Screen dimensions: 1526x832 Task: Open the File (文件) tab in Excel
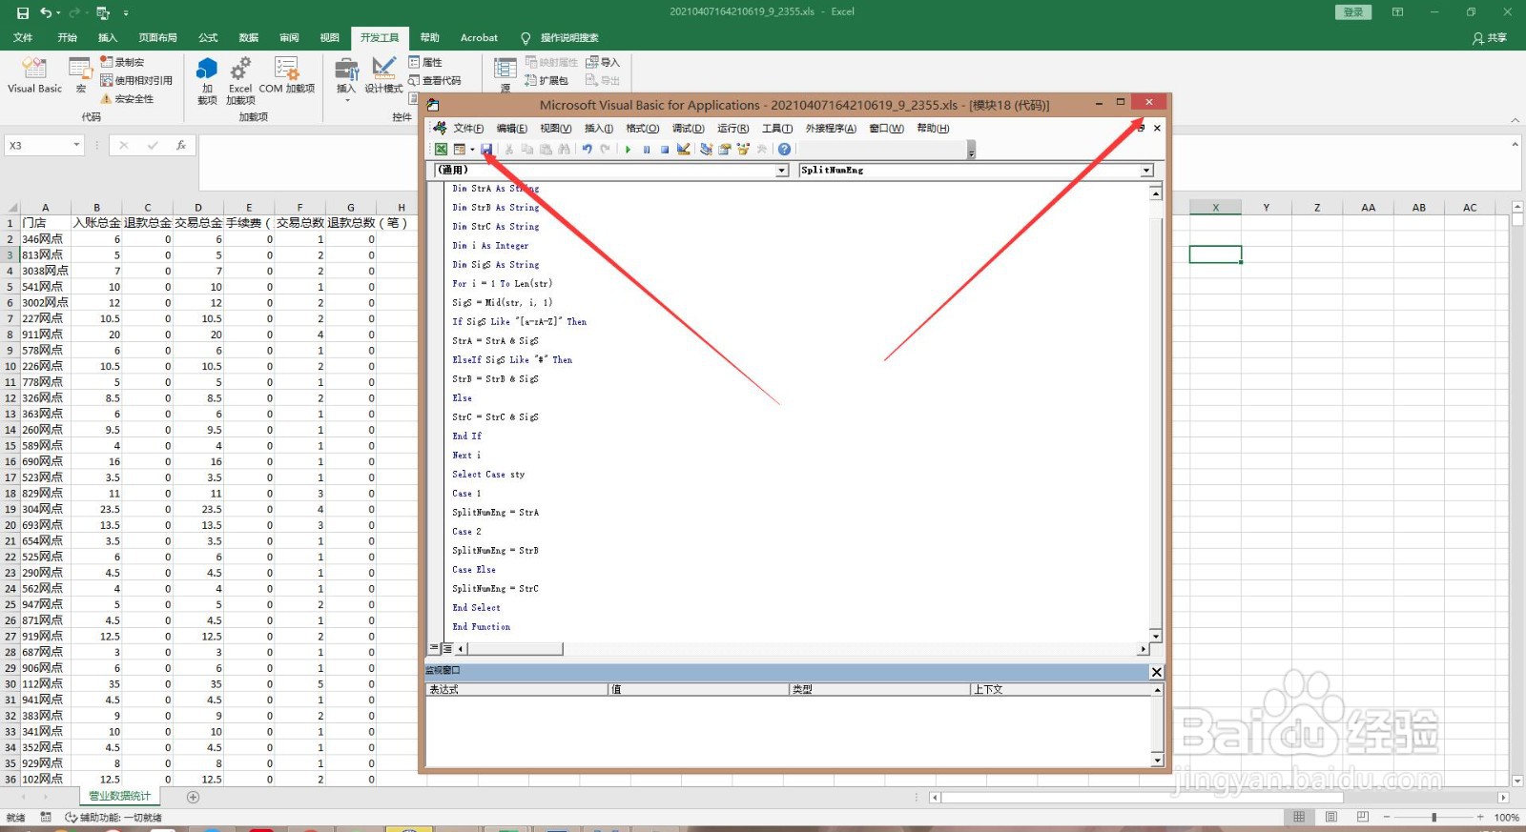pyautogui.click(x=23, y=38)
